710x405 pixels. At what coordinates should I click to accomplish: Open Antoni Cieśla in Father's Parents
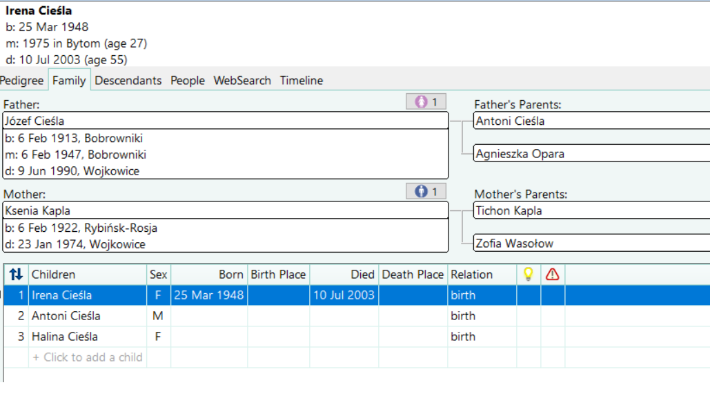click(591, 121)
